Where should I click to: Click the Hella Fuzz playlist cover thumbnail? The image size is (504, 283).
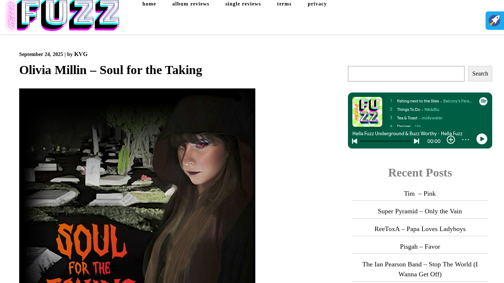coord(367,112)
